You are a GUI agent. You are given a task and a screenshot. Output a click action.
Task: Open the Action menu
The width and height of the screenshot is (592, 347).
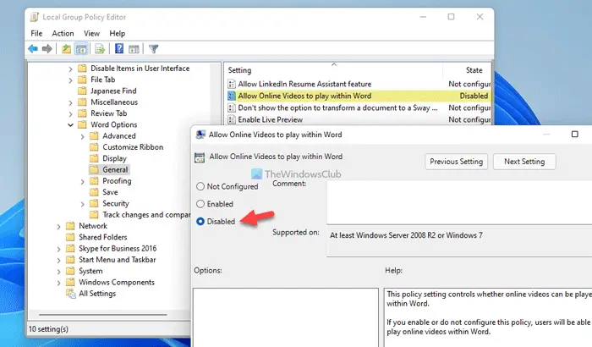pos(63,33)
